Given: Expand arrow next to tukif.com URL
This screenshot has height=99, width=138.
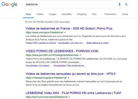Looking at the screenshot, I should point(69,97).
